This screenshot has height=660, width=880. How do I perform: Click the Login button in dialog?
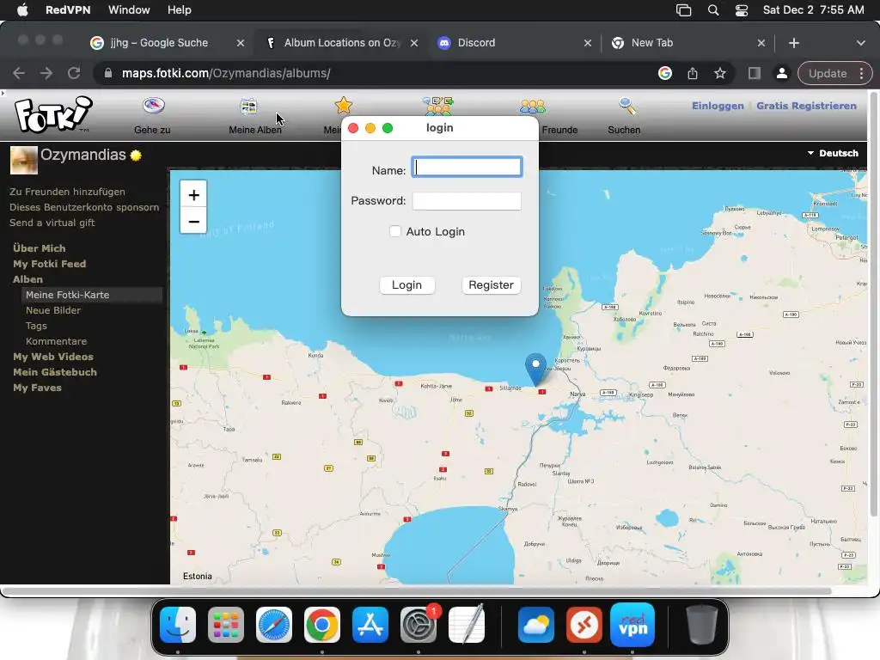[406, 284]
